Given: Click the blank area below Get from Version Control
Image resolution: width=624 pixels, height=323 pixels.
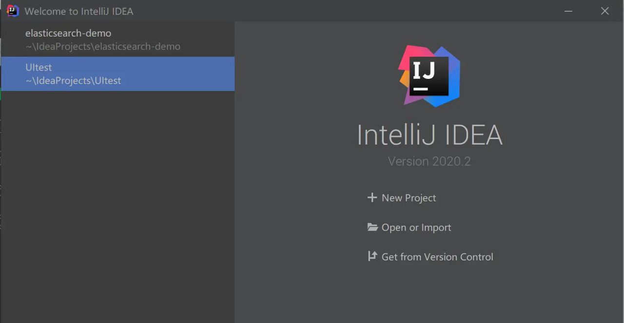Looking at the screenshot, I should (x=429, y=292).
